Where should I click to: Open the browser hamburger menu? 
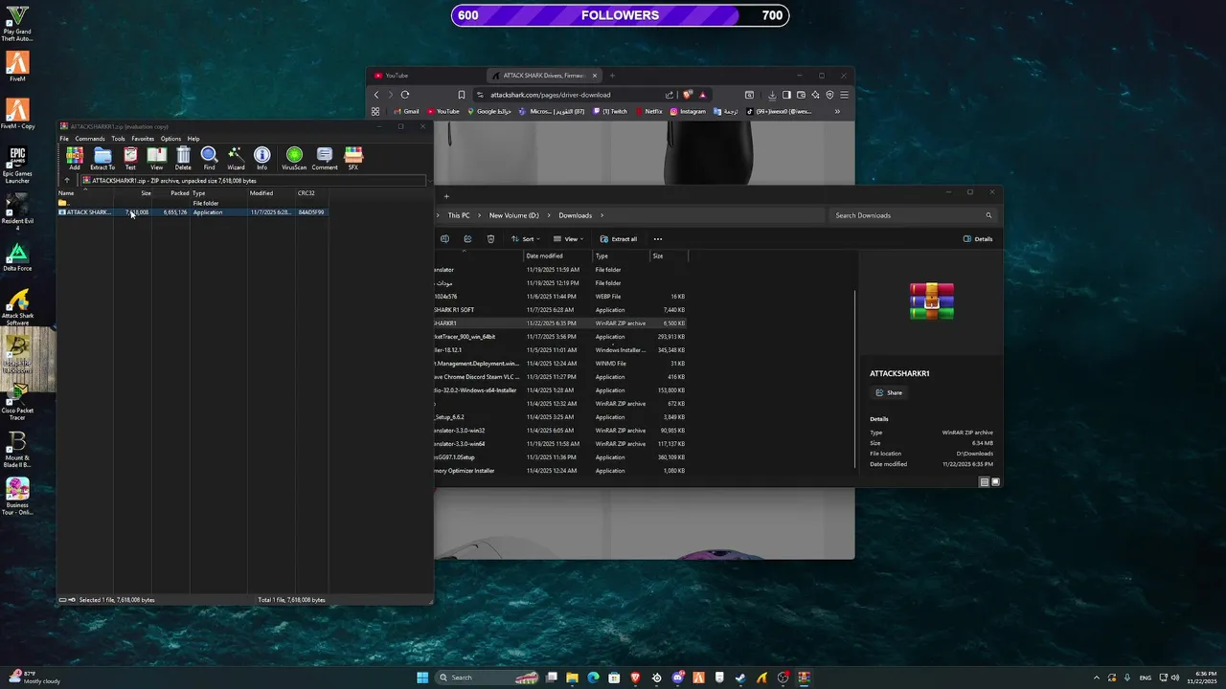[x=844, y=95]
